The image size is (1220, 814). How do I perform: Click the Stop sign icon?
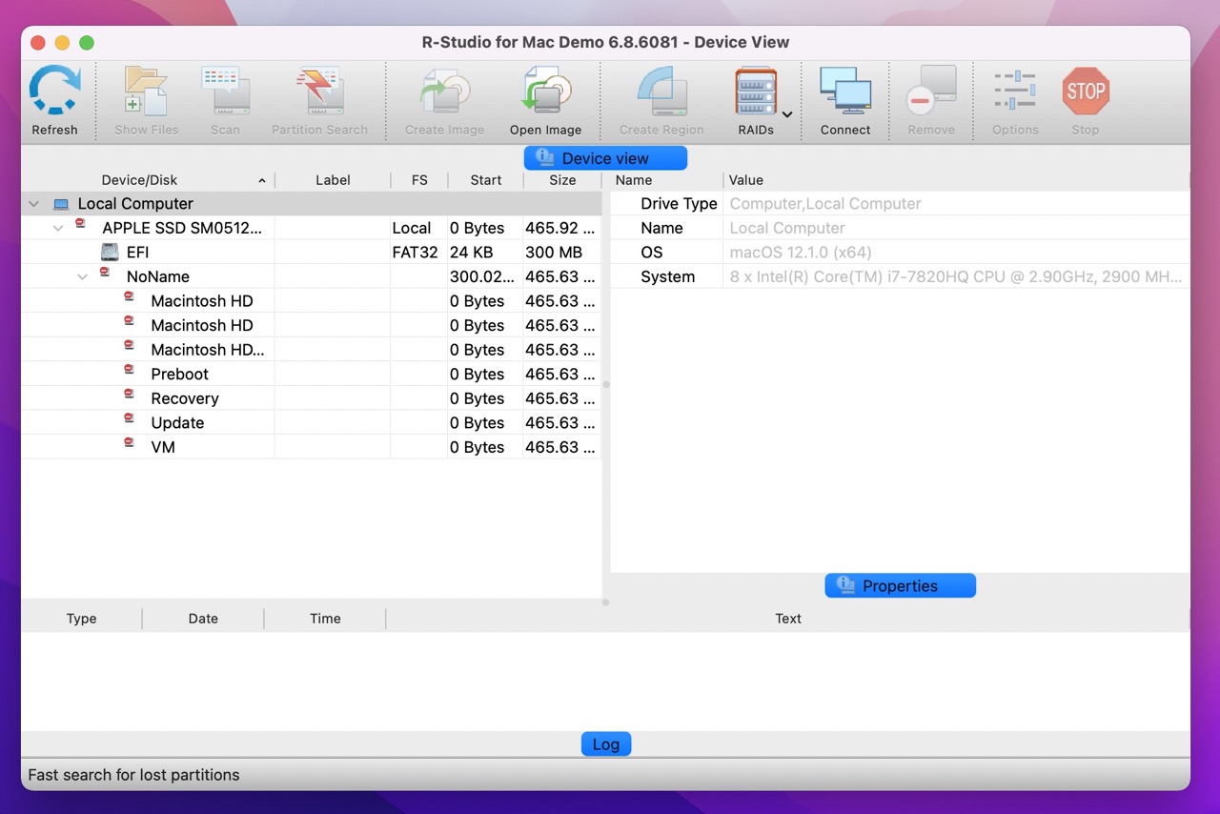[1086, 91]
